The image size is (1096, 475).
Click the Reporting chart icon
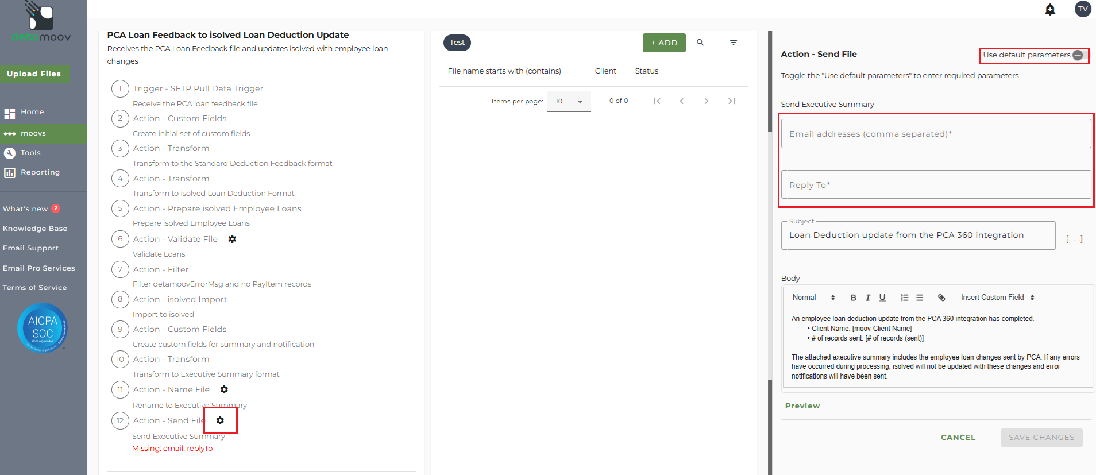tap(10, 172)
